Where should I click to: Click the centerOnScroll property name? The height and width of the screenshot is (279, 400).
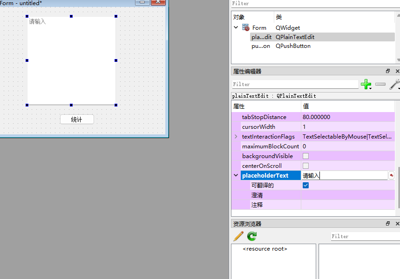(x=262, y=166)
